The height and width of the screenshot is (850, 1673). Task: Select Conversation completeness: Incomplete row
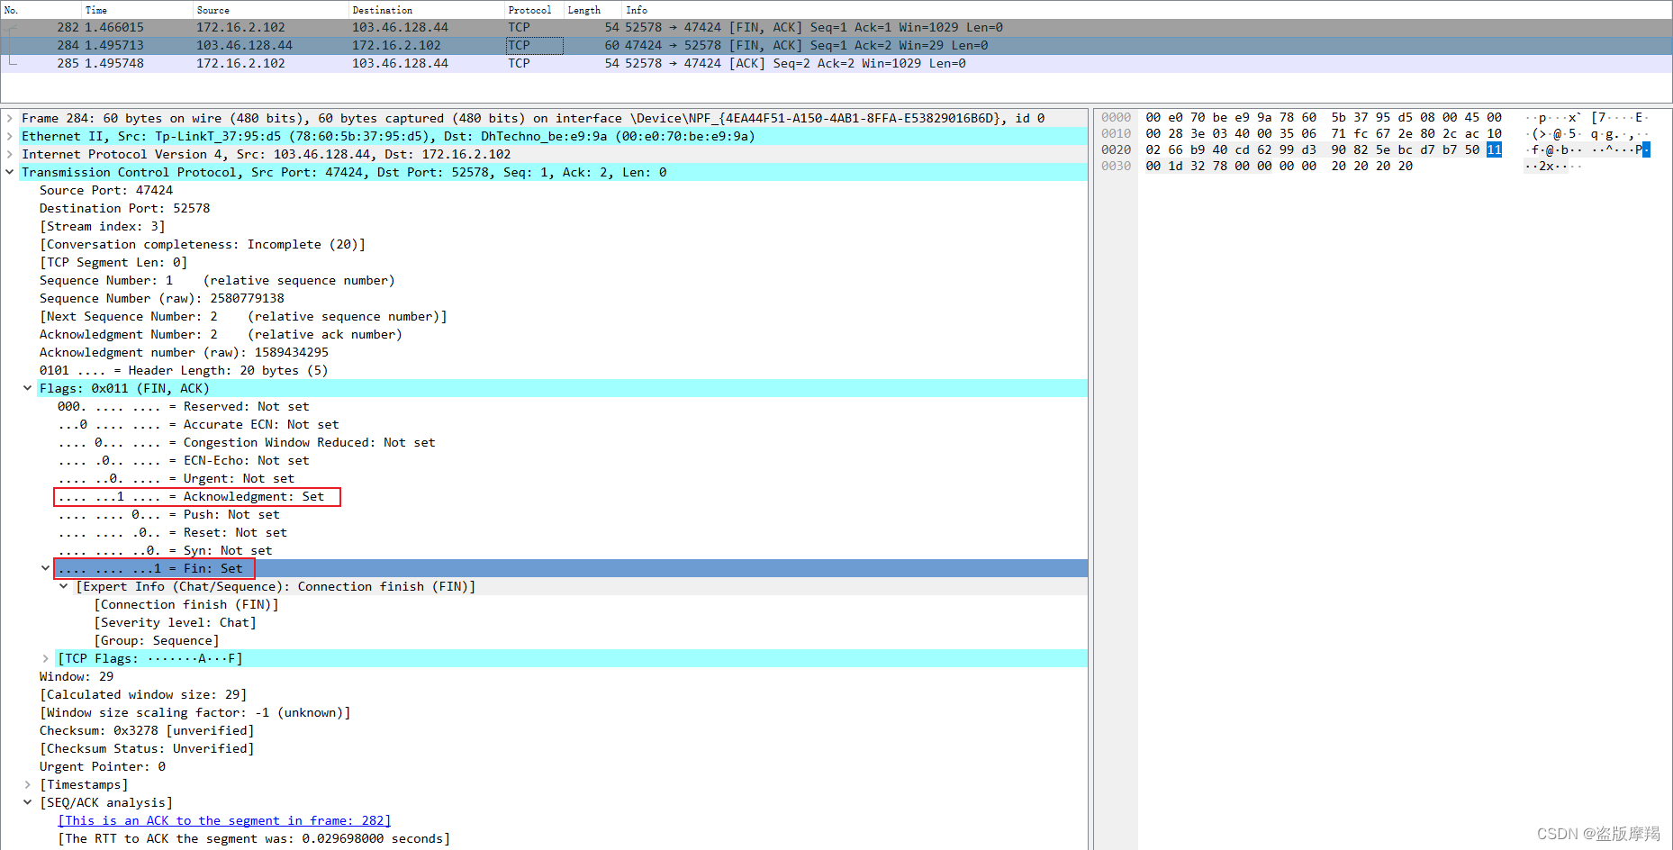pos(203,244)
